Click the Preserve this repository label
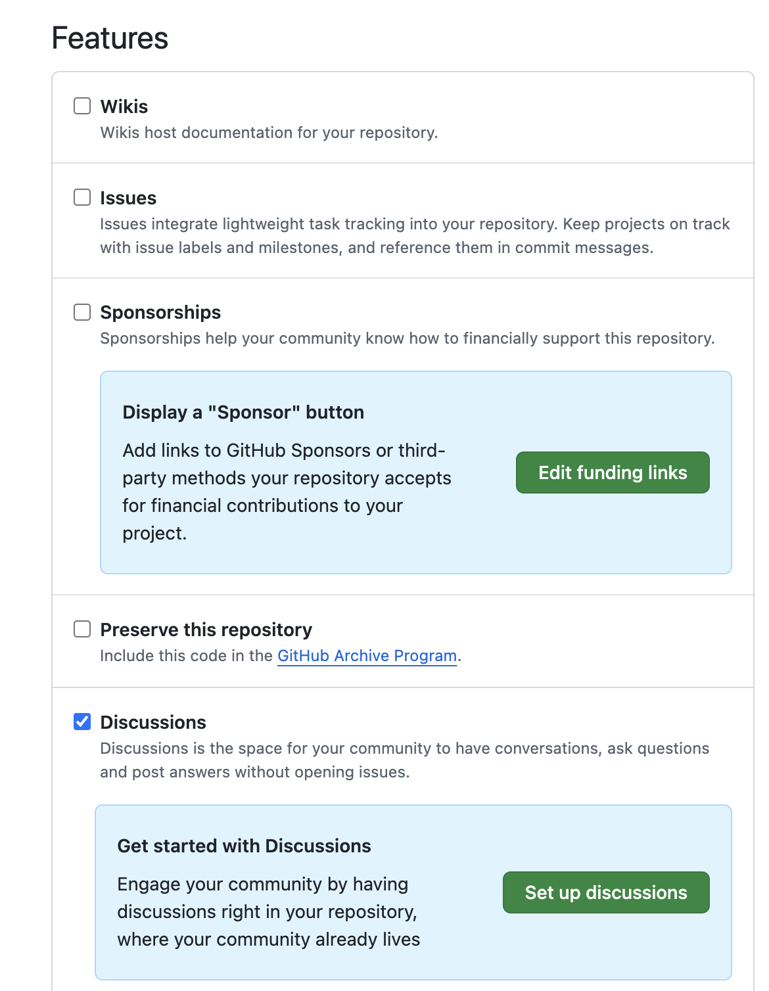This screenshot has height=991, width=769. (206, 630)
